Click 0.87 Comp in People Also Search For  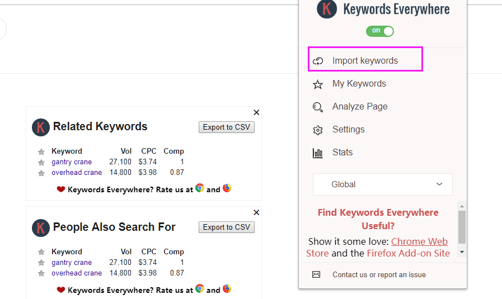177,273
